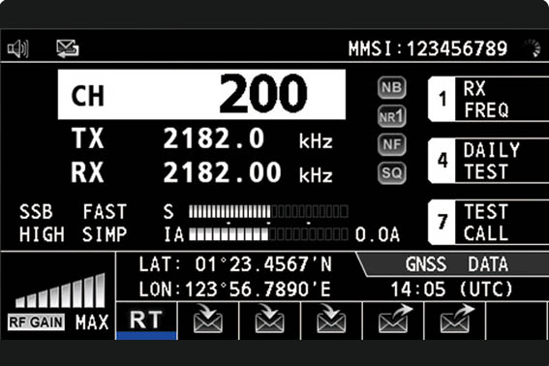Toggle the NF notch filter indicator
Viewport: 549px width, 366px height.
tap(392, 144)
